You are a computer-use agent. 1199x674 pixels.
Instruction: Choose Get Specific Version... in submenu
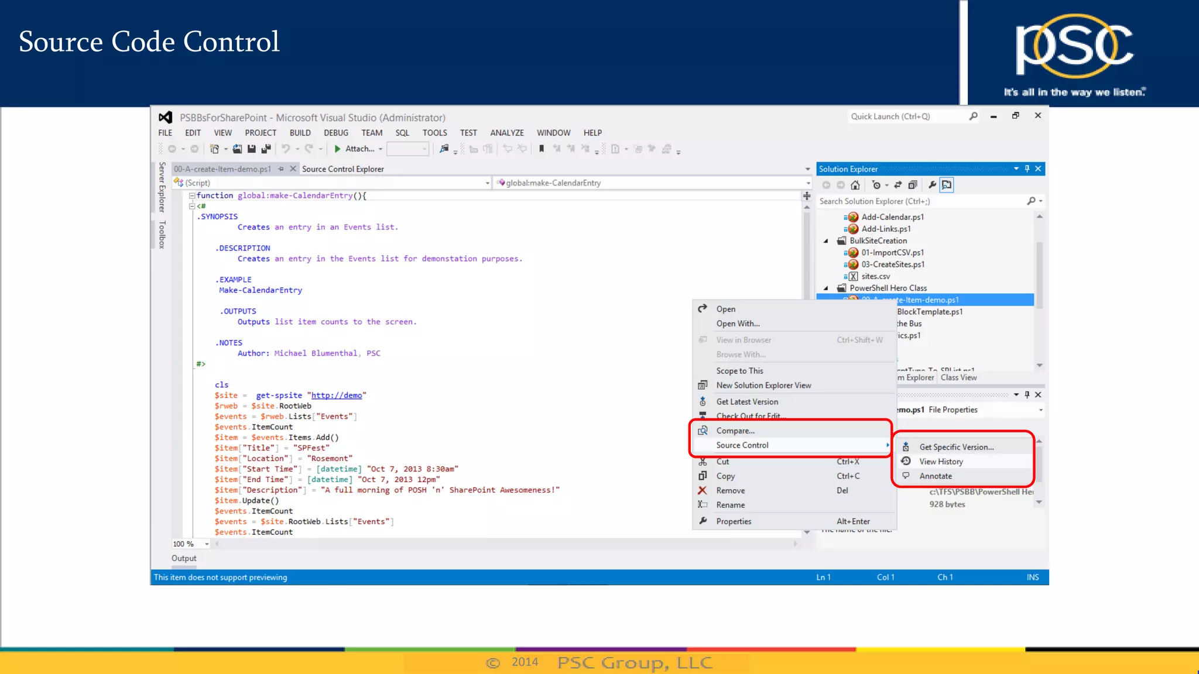point(964,447)
